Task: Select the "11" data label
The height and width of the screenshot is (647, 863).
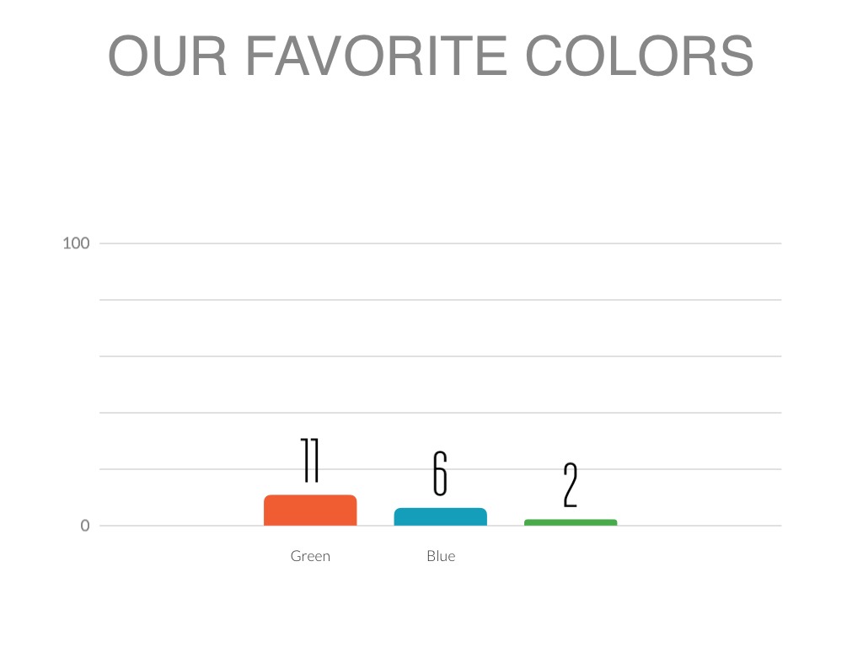Action: coord(310,461)
